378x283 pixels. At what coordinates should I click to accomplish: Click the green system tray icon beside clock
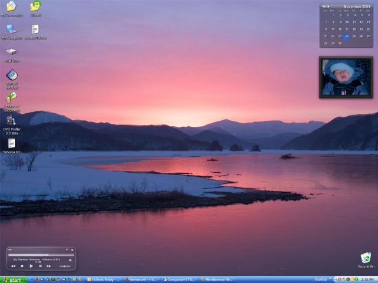(356, 279)
